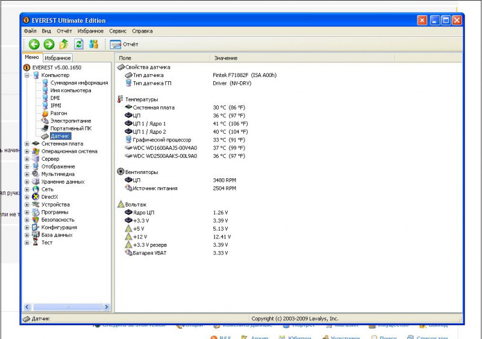Select the DMI tree item
Viewport: 482px width, 339px height.
(55, 98)
